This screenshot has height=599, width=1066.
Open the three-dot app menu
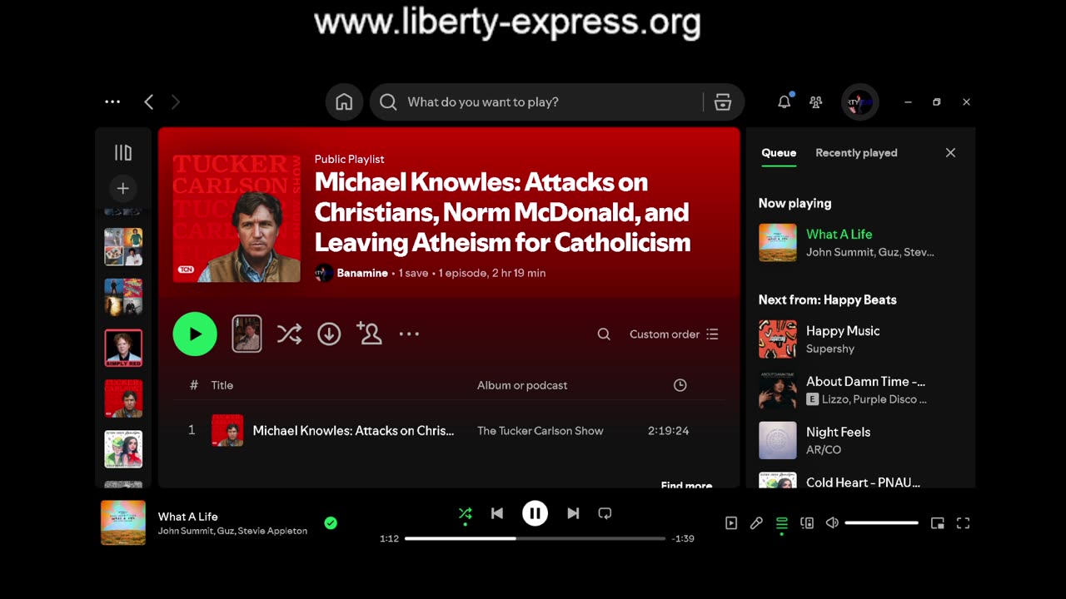coord(112,101)
